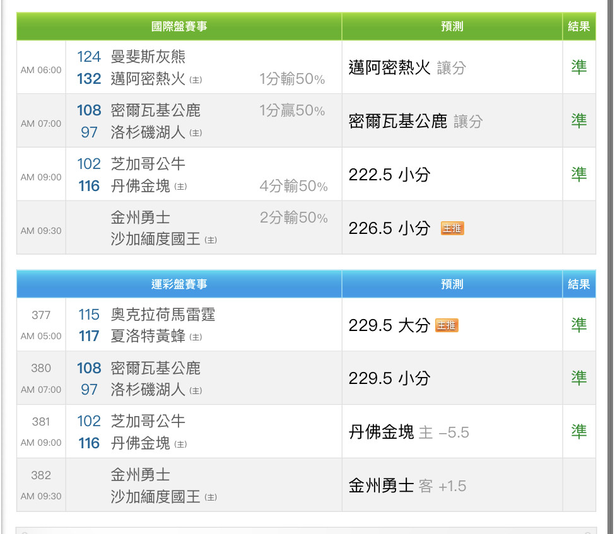Click the 主推 badge beside 226.5 小分
Image resolution: width=615 pixels, height=534 pixels.
(452, 228)
